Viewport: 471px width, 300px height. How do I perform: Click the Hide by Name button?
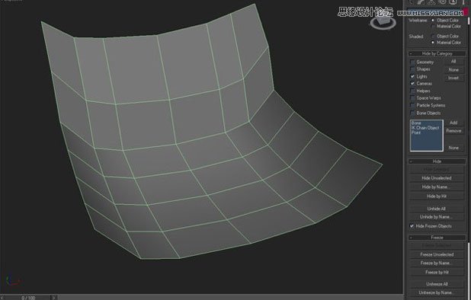point(437,187)
